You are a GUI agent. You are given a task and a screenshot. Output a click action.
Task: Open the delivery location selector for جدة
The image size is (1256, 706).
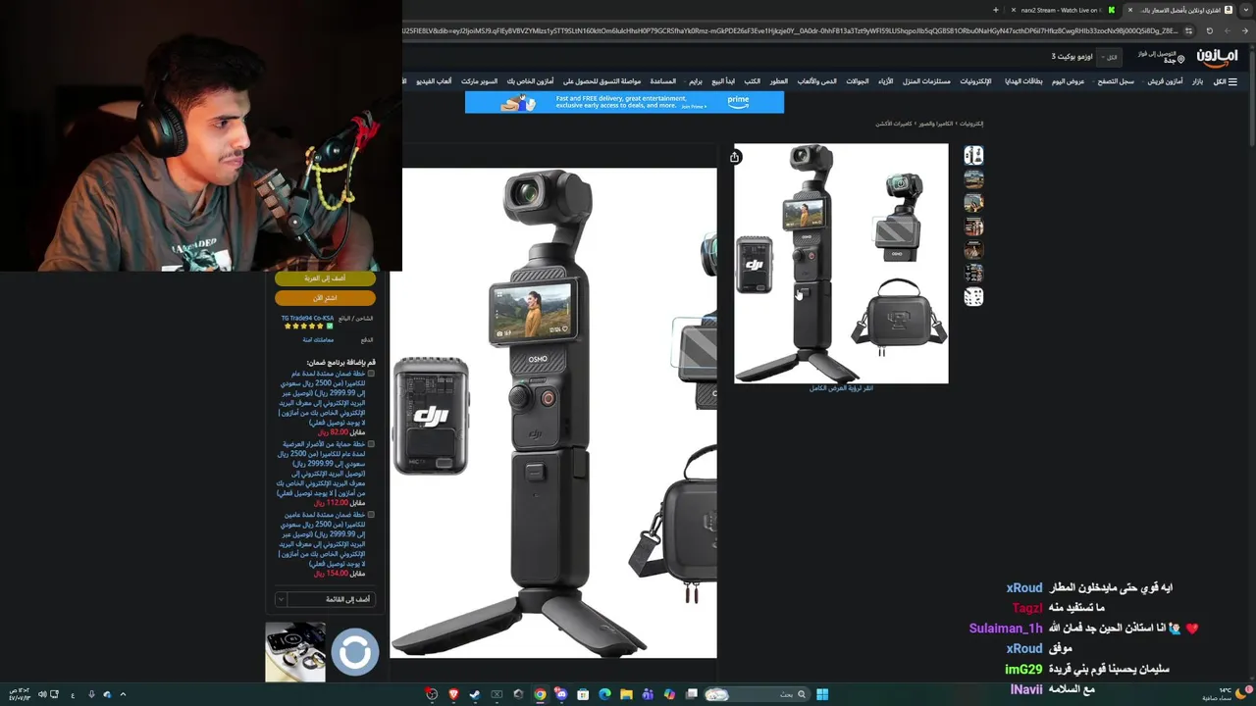1161,57
